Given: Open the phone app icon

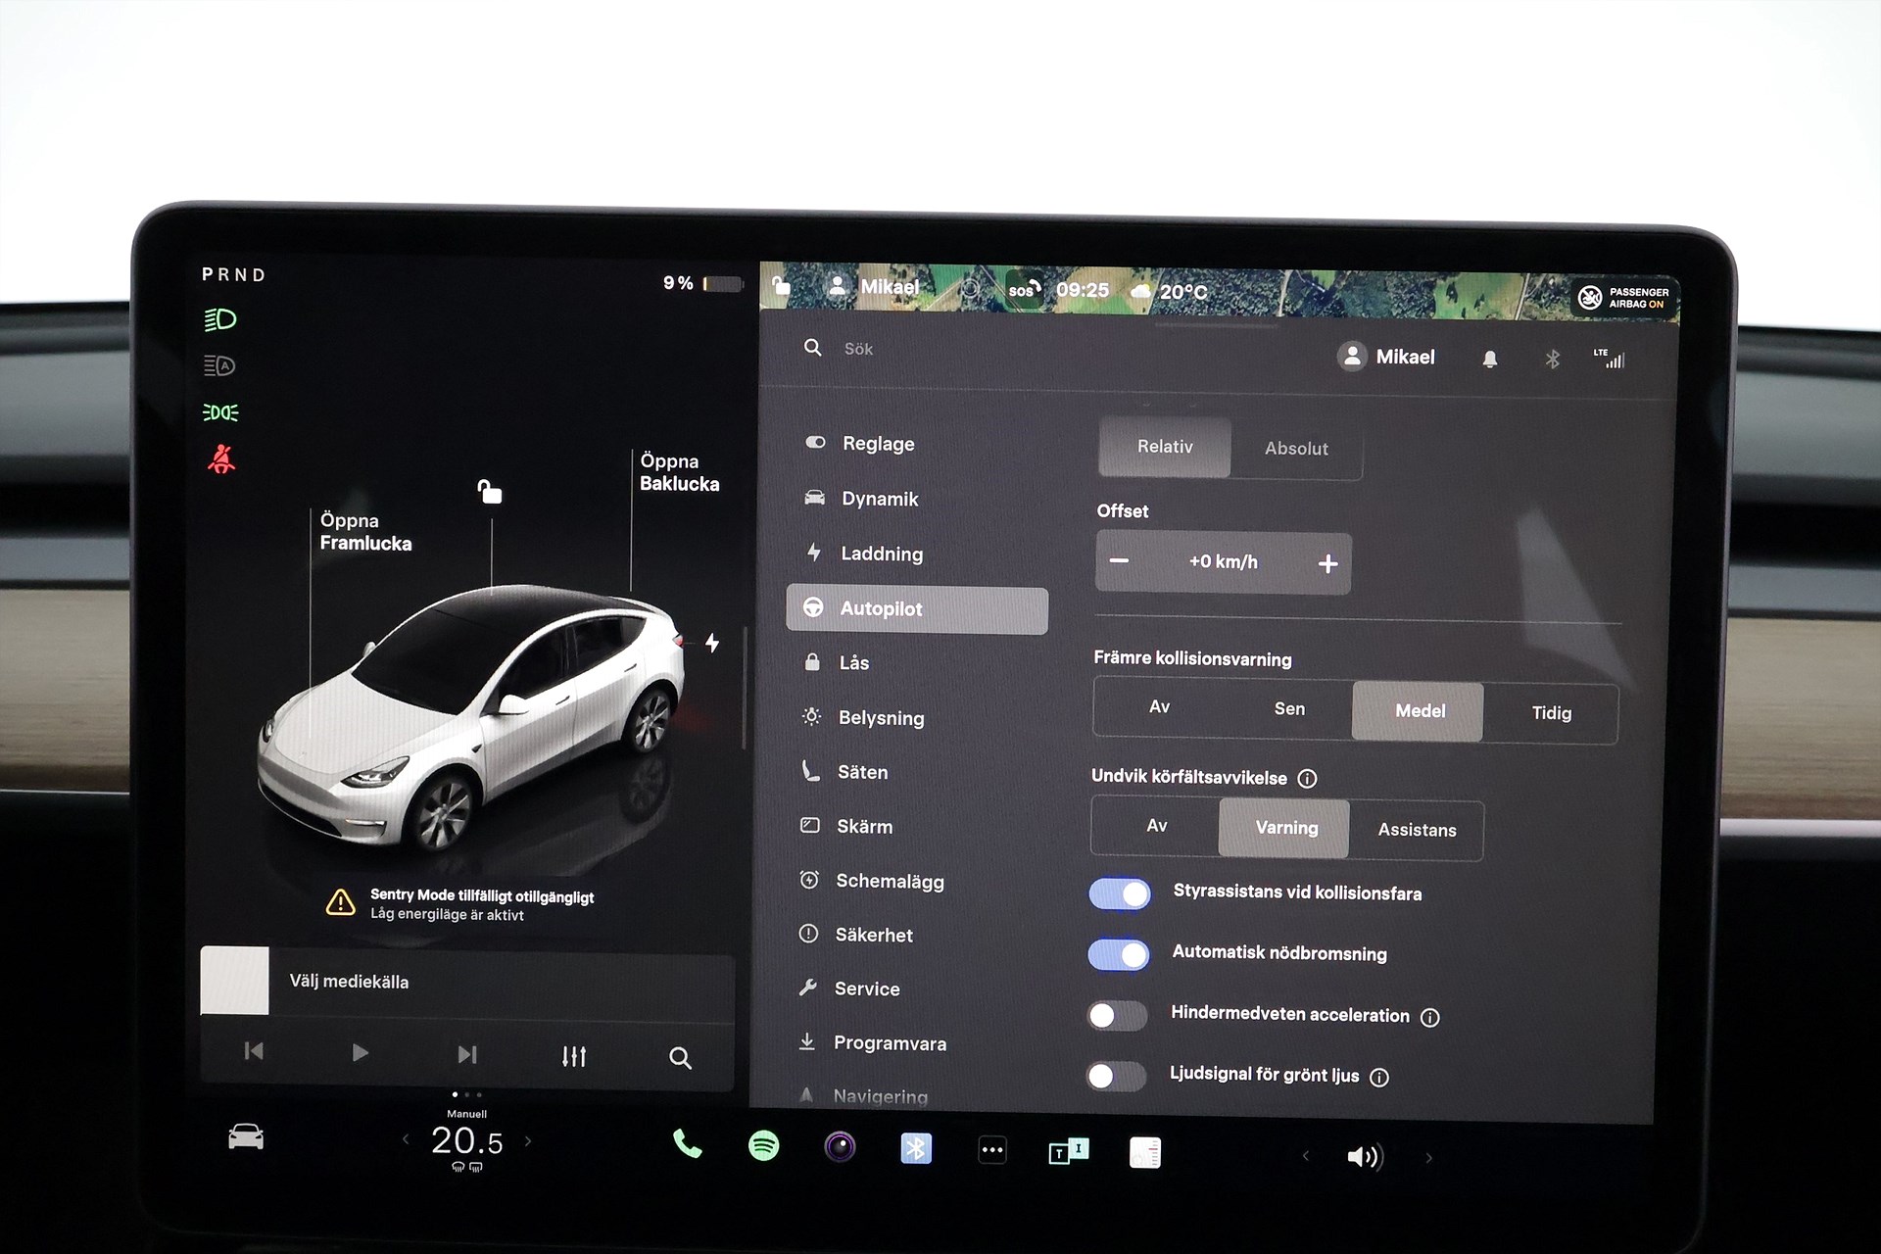Looking at the screenshot, I should (687, 1143).
